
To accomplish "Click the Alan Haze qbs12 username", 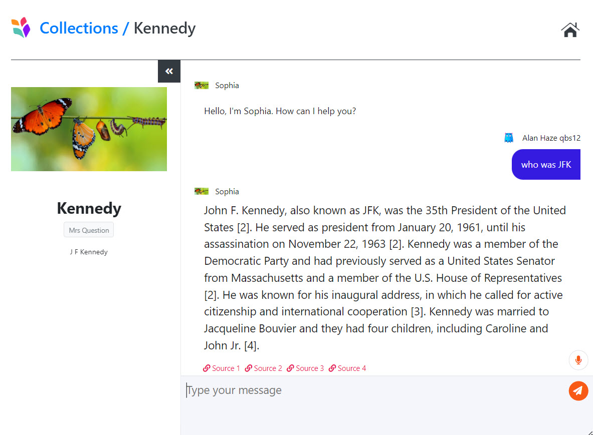I will 551,138.
